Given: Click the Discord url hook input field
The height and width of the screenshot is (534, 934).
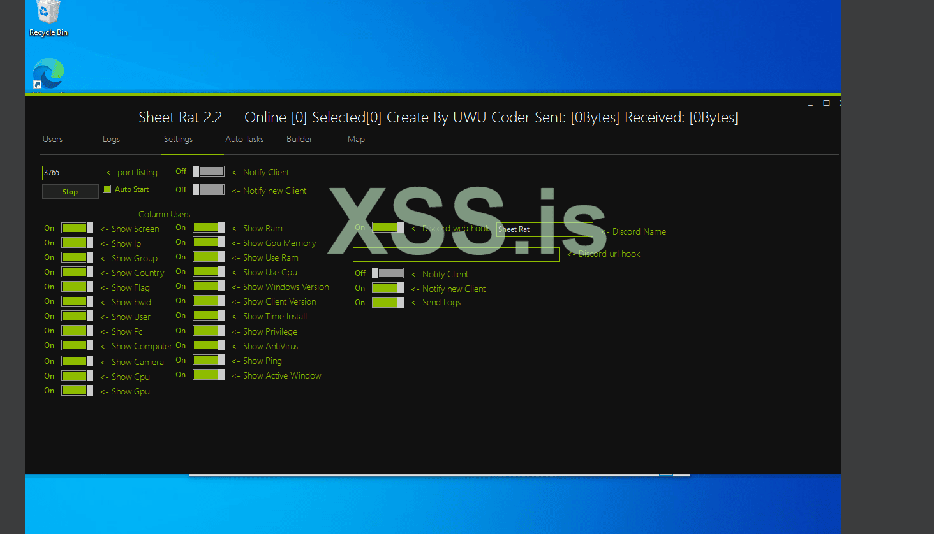Looking at the screenshot, I should pyautogui.click(x=456, y=254).
